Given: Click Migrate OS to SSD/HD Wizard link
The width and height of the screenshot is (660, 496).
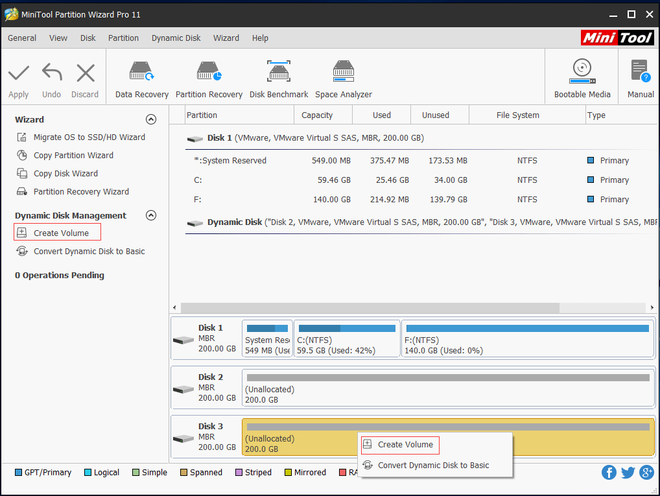Looking at the screenshot, I should click(89, 137).
